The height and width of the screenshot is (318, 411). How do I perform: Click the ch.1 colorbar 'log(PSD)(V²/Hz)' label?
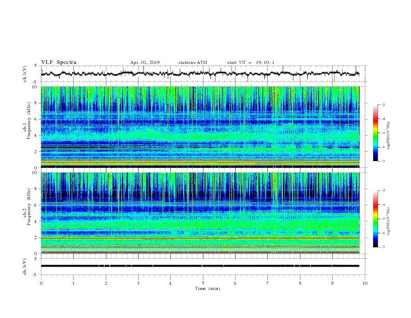(388, 136)
